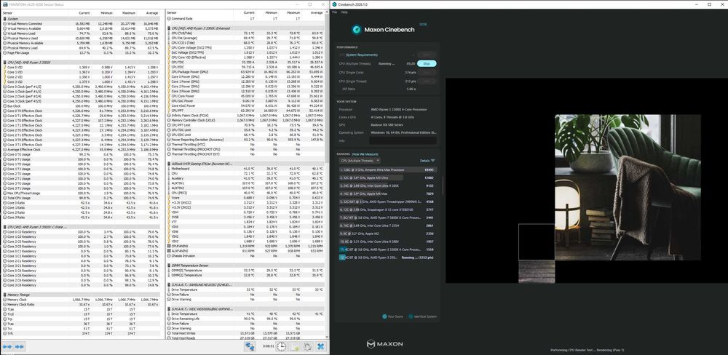Click the blue X close-sensors icon in HWiNFO
Viewport: 728px width, 355px height.
[320, 346]
